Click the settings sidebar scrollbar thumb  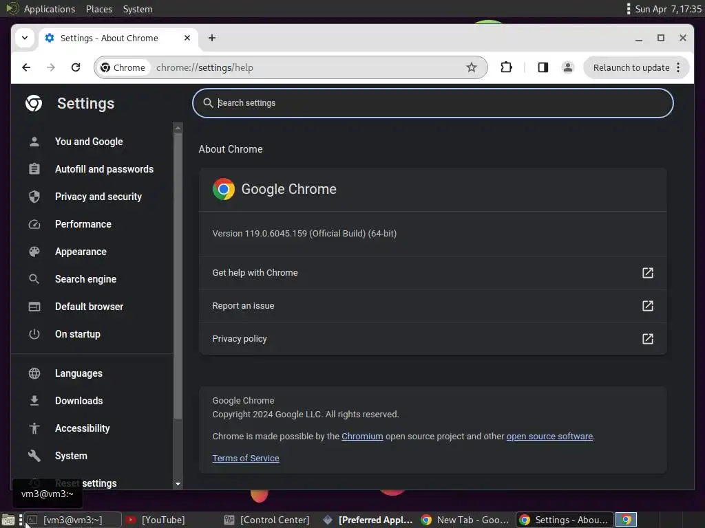point(178,276)
